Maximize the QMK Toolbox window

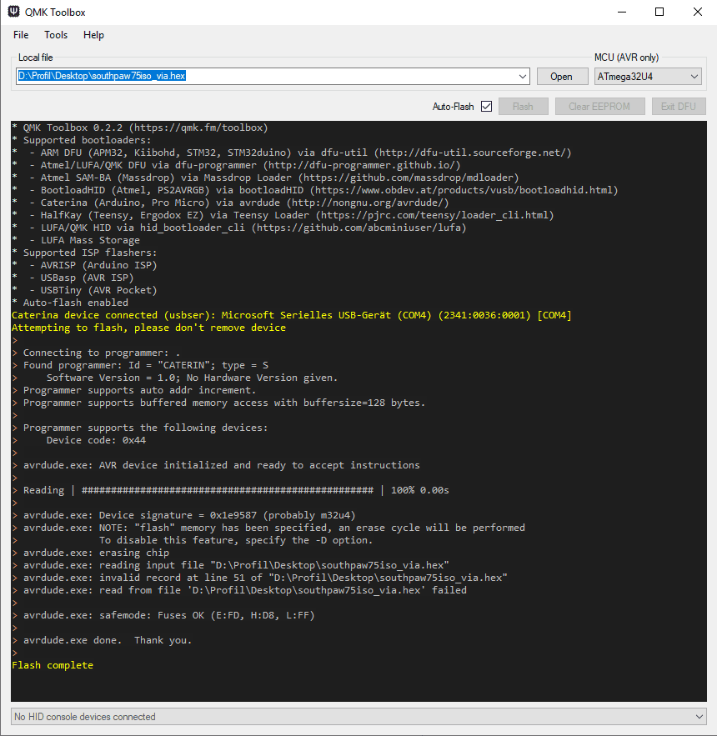659,12
